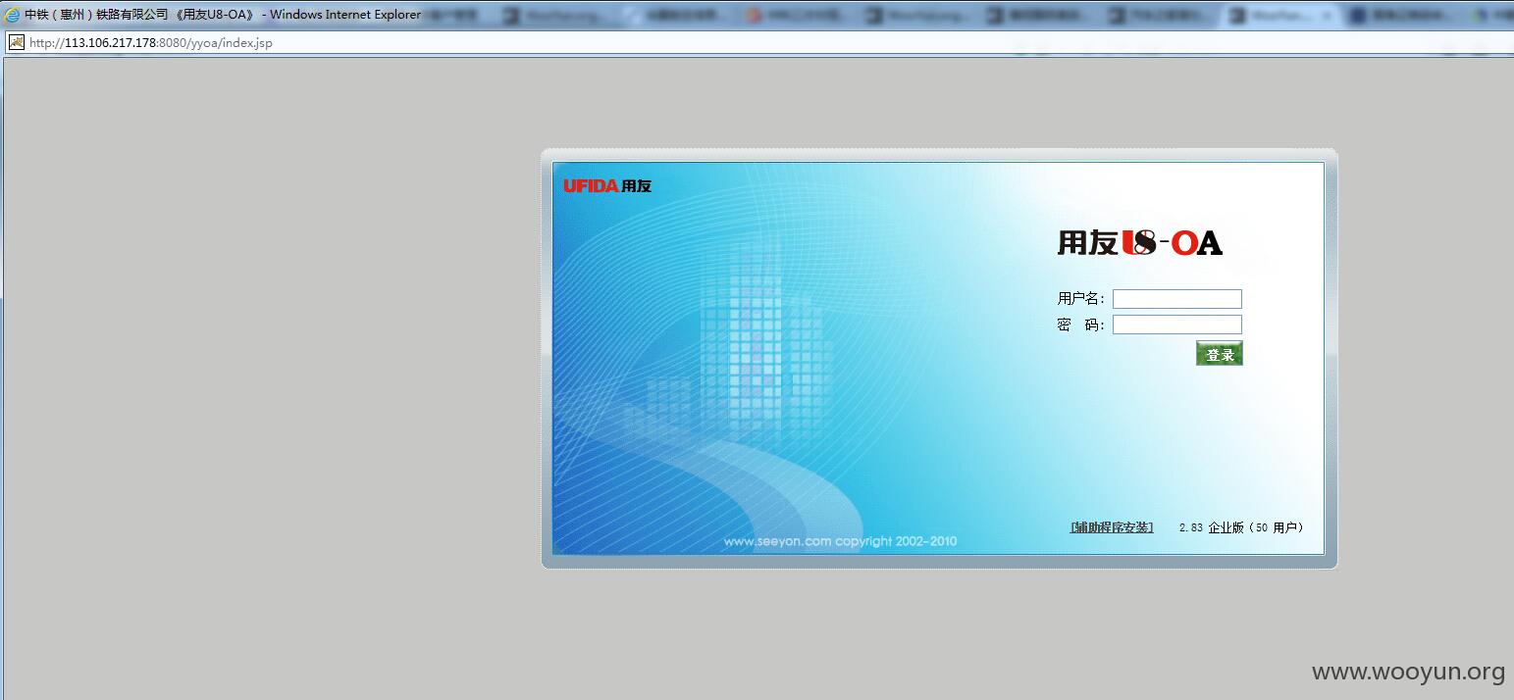Image resolution: width=1514 pixels, height=700 pixels.
Task: Click the 用友U8-OA product logo
Action: (1140, 243)
